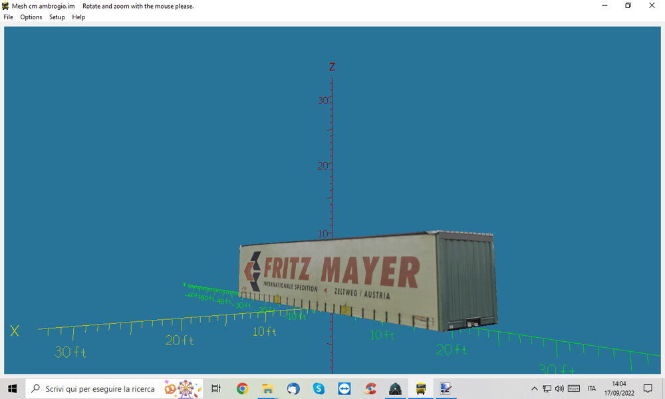Open the monitor-with-pen app in taskbar
665x399 pixels.
pyautogui.click(x=446, y=388)
